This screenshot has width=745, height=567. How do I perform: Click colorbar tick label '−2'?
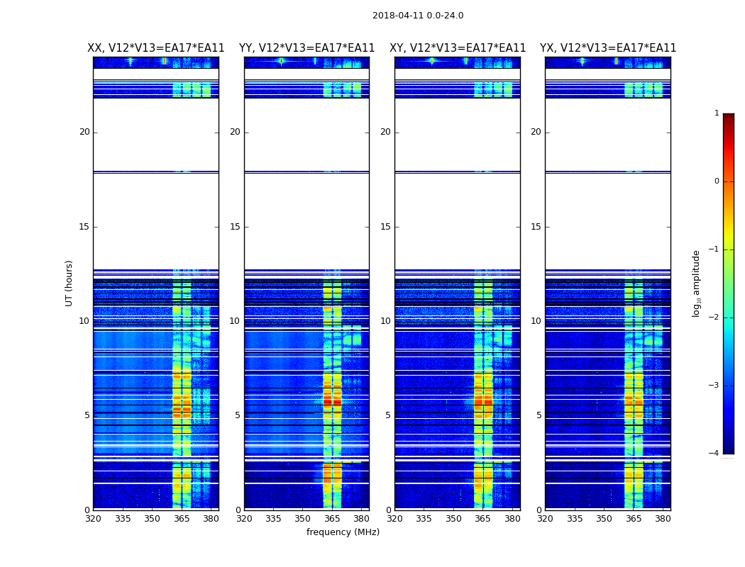(x=714, y=318)
